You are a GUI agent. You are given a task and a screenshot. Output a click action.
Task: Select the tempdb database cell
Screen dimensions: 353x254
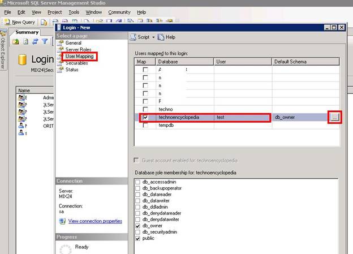(184, 125)
